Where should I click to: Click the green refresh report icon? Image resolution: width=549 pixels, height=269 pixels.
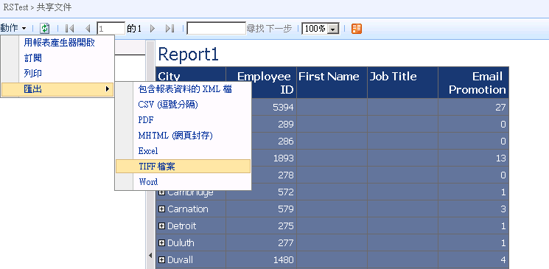pos(44,28)
